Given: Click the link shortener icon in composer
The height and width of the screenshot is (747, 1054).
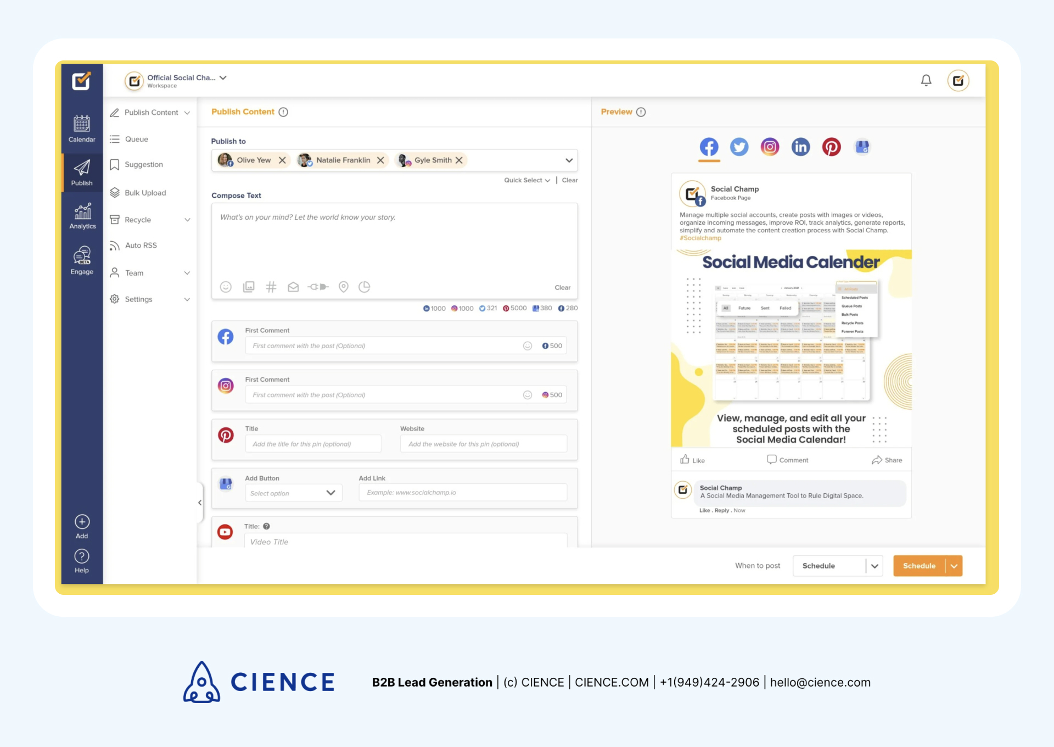Looking at the screenshot, I should tap(318, 287).
